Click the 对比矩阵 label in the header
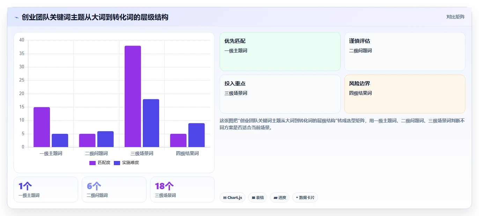The image size is (479, 216). [455, 17]
